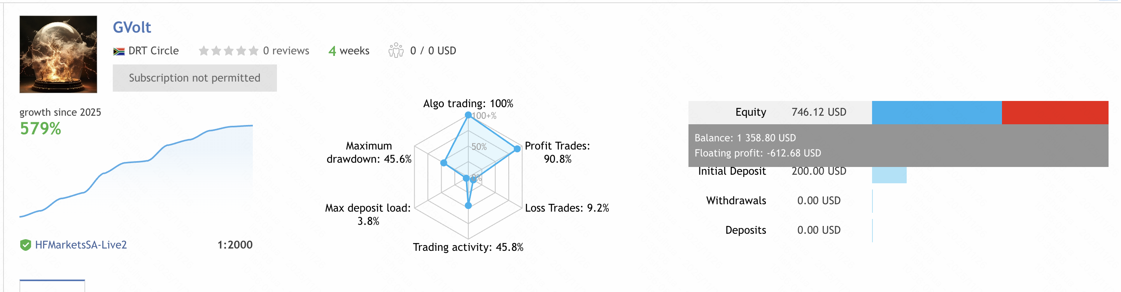The height and width of the screenshot is (292, 1121).
Task: Click the blue segment of the Equity bar
Action: tap(937, 112)
